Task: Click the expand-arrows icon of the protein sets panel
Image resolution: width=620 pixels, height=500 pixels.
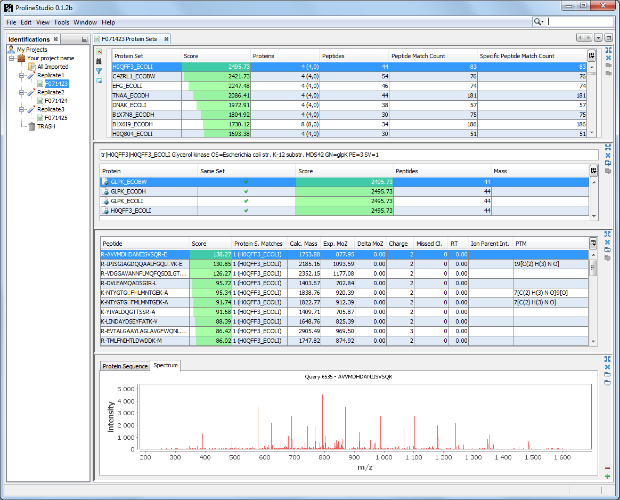Action: coord(608,49)
